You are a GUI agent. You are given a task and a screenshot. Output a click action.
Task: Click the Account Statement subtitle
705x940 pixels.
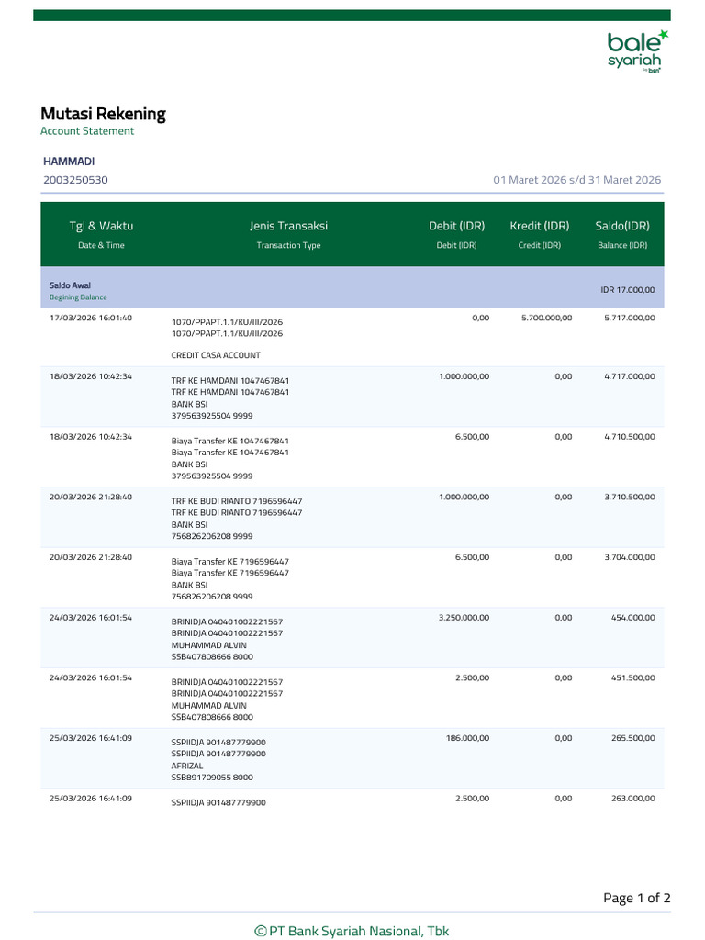87,131
